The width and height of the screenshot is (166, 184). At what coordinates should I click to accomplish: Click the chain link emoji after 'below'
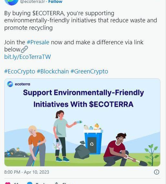(x=24, y=49)
